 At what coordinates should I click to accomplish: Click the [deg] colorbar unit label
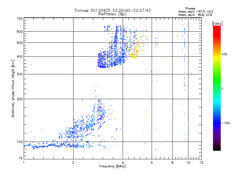(x=217, y=24)
